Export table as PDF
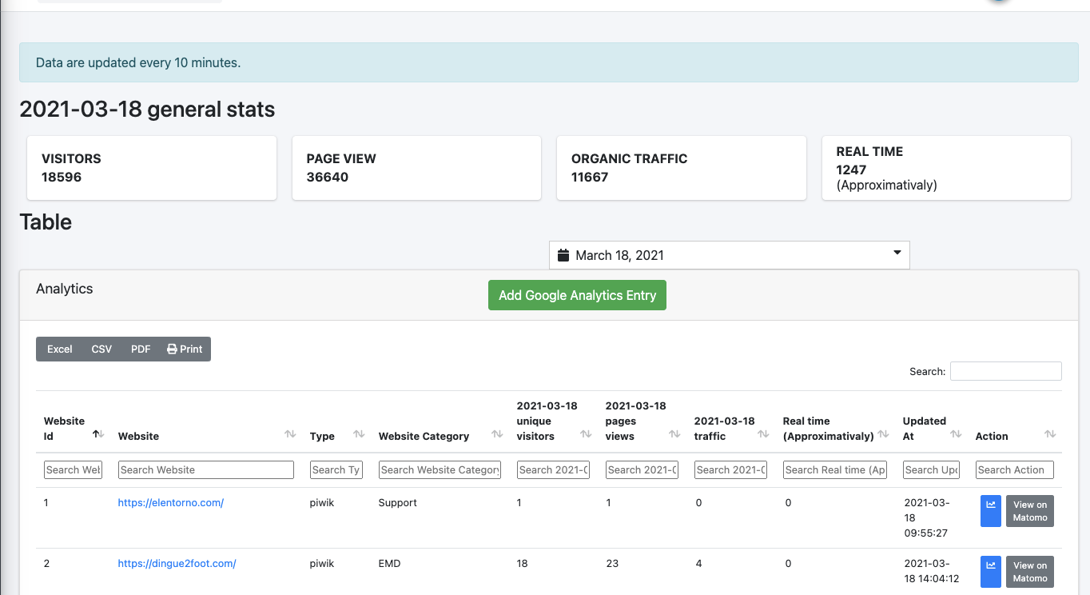This screenshot has width=1090, height=595. click(141, 349)
